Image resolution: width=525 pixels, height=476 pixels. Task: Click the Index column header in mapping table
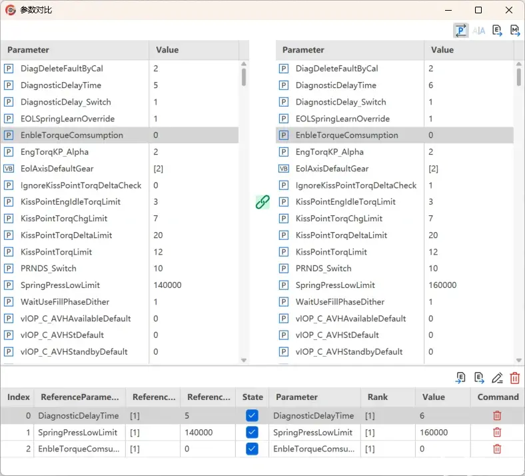18,397
